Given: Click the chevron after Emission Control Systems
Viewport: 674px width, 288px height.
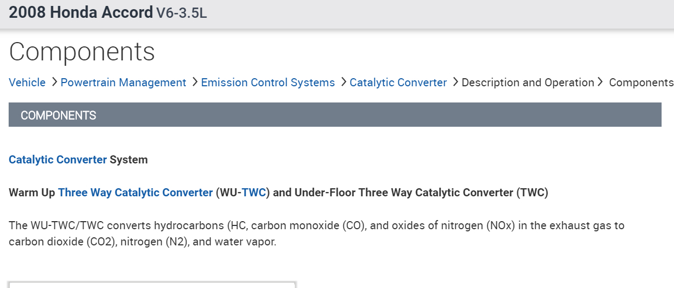Looking at the screenshot, I should point(343,83).
